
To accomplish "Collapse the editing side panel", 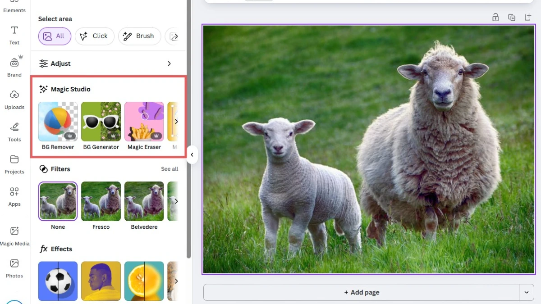I will [x=192, y=154].
